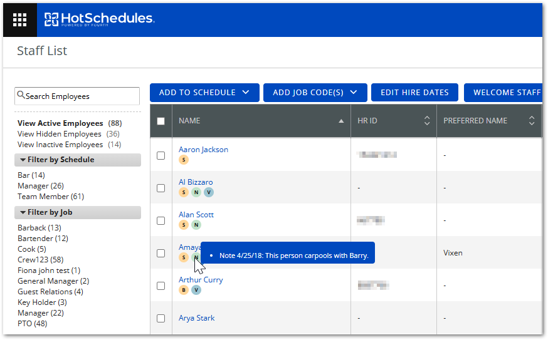Open Arthur Curry's profile link
The height and width of the screenshot is (340, 548).
click(201, 280)
